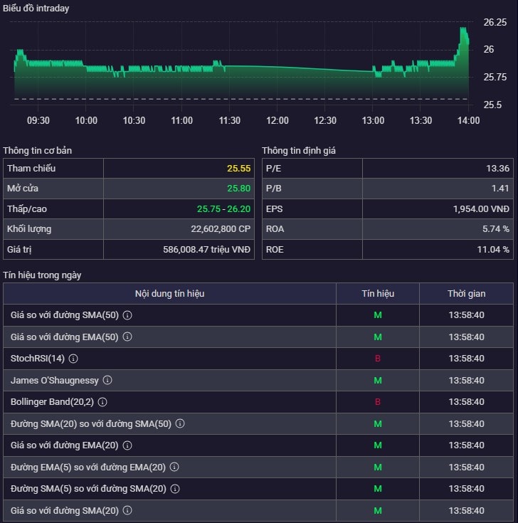The height and width of the screenshot is (523, 518).
Task: Click the 25.5 price axis label
Action: pyautogui.click(x=492, y=105)
